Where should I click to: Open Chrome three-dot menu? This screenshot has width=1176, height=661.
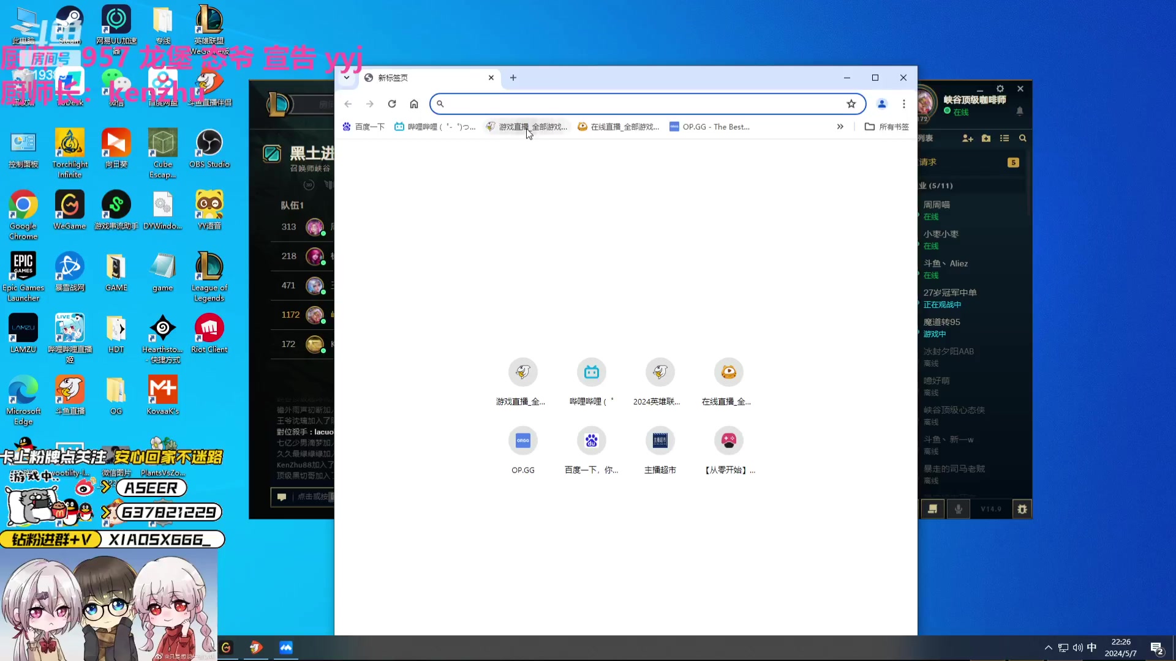click(904, 104)
